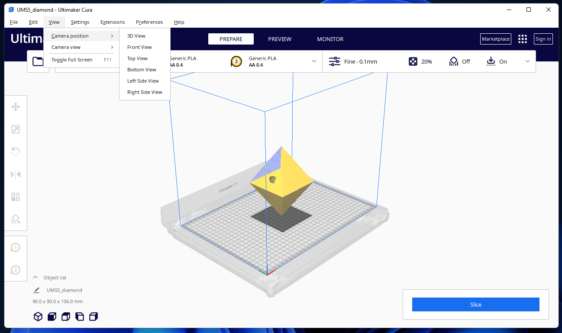Open the File menu
Image resolution: width=562 pixels, height=333 pixels.
[14, 22]
